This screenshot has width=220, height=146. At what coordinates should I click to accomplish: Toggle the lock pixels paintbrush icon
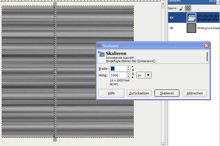coord(181,8)
